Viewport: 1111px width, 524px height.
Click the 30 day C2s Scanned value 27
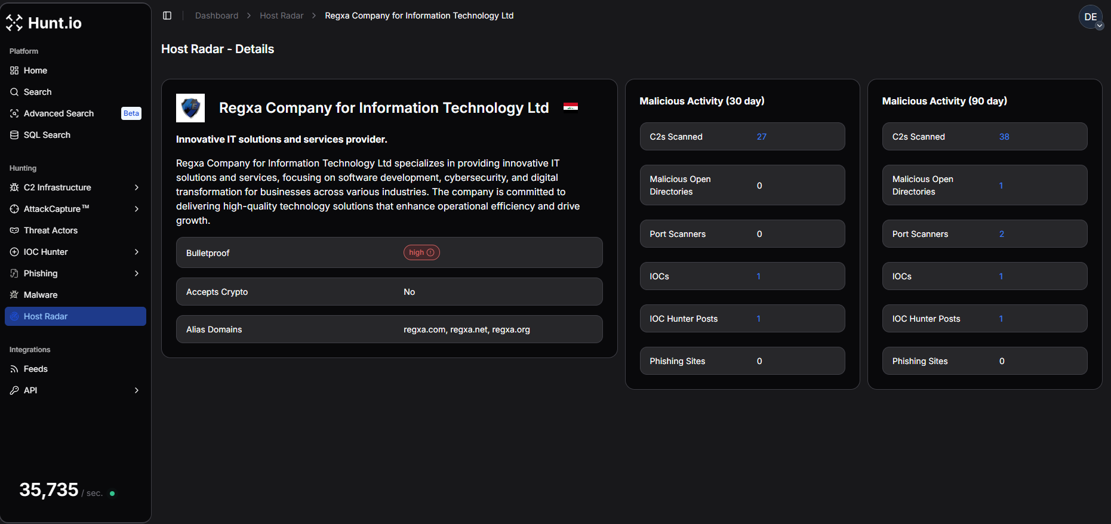762,137
